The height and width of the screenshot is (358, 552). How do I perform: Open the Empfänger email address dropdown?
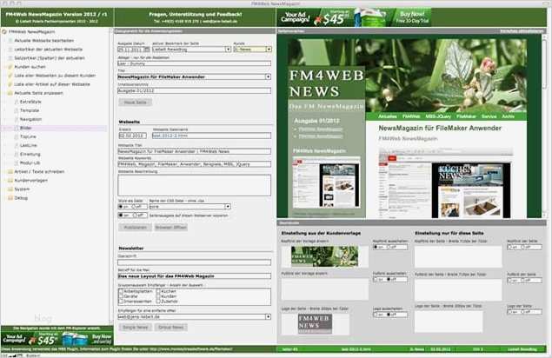pos(268,317)
